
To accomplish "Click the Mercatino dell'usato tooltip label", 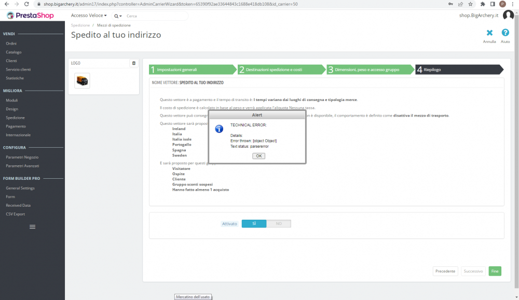I will [x=193, y=297].
